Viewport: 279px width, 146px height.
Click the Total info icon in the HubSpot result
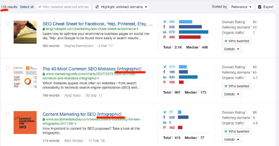click(172, 47)
